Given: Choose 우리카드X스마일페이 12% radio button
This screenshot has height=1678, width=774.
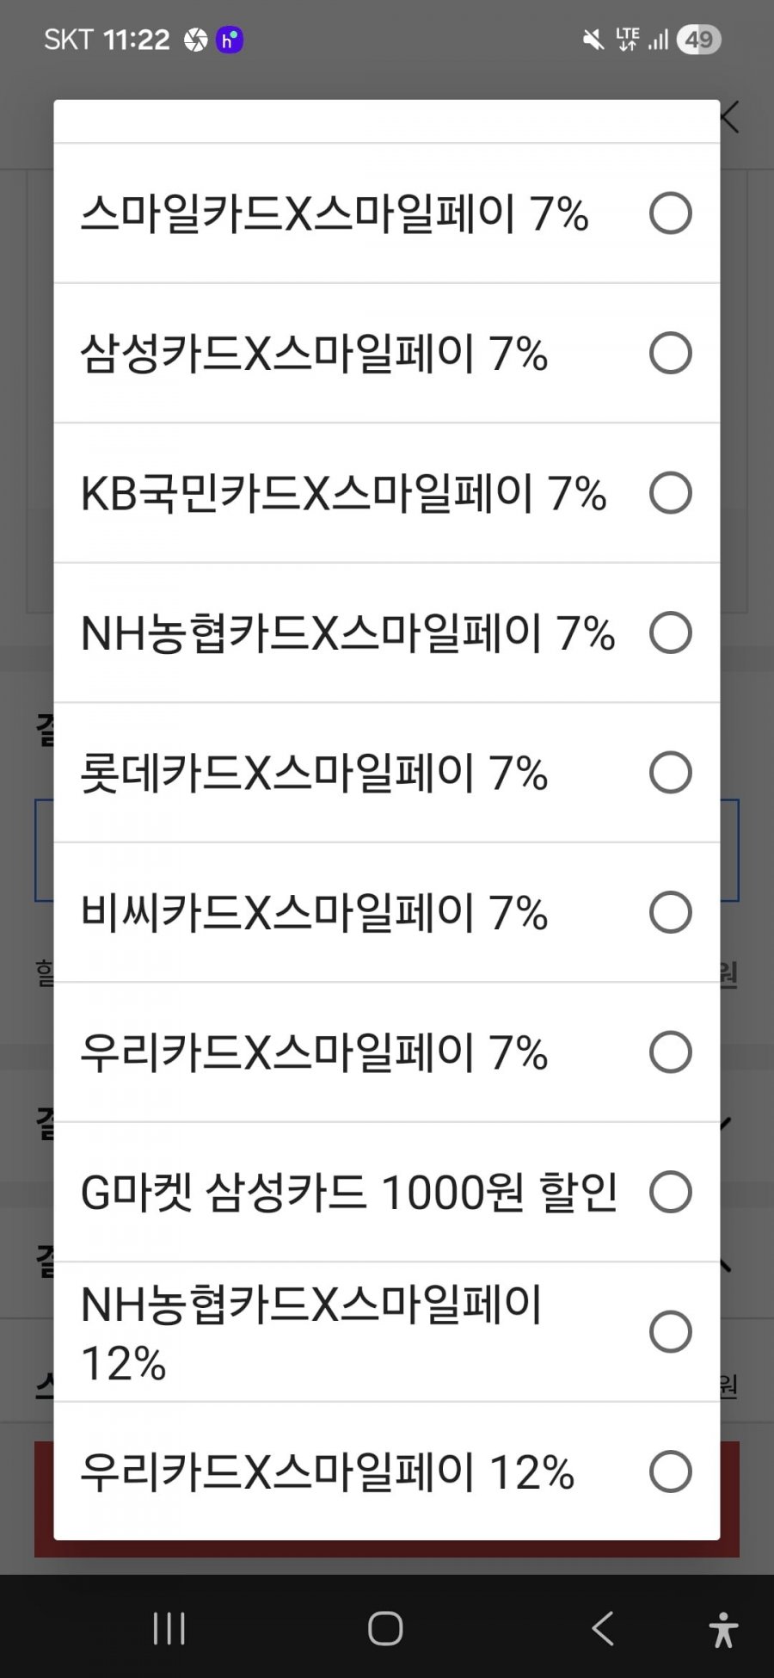Looking at the screenshot, I should 670,1471.
